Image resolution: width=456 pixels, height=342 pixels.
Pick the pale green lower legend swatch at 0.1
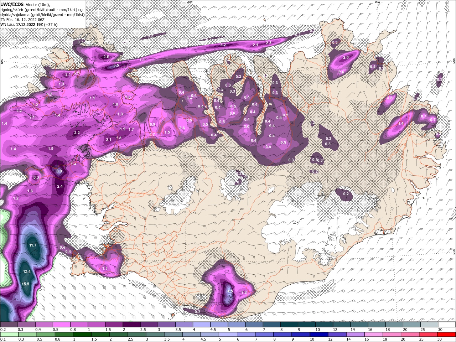(9, 335)
